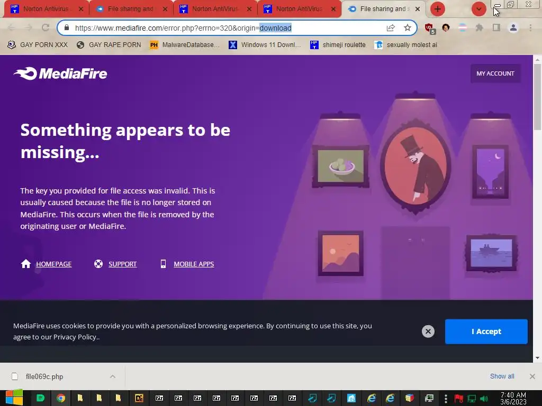Open the tab search dropdown
The image size is (542, 406).
[x=478, y=9]
